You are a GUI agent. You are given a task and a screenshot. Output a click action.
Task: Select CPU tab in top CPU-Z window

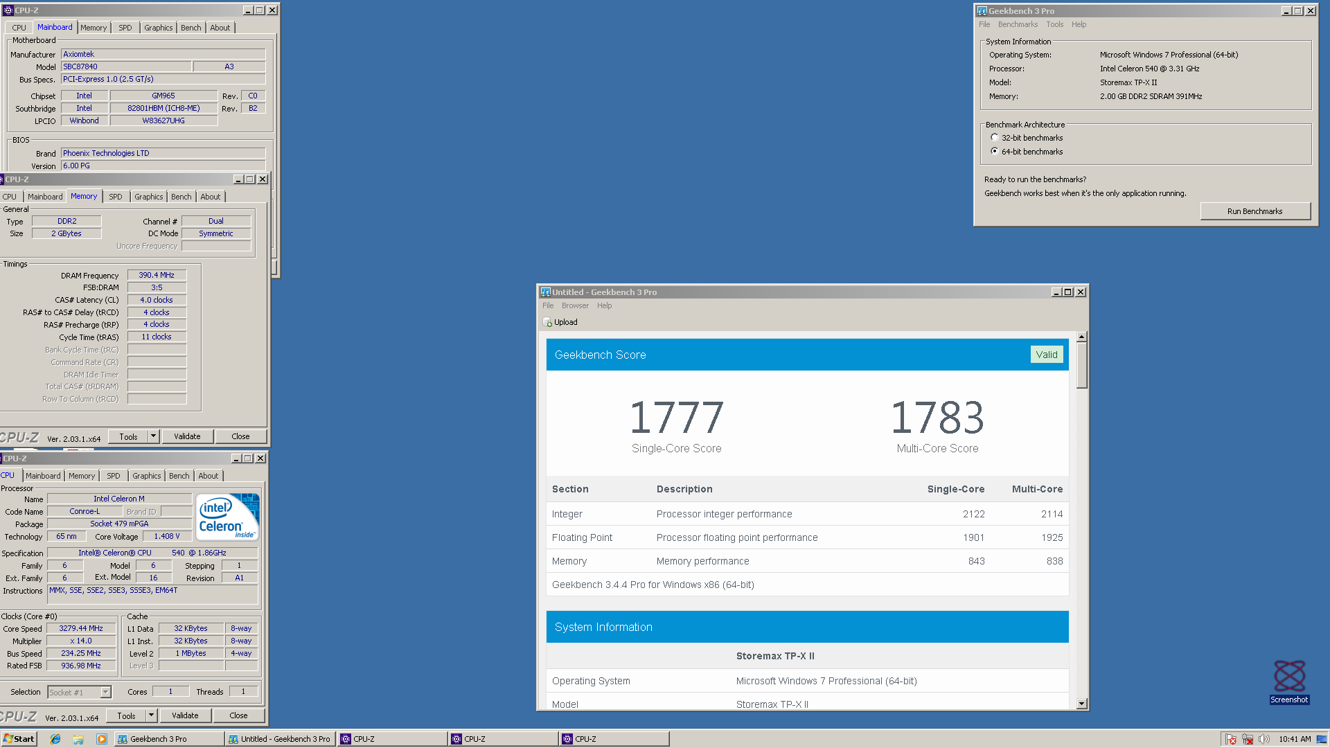(x=19, y=28)
